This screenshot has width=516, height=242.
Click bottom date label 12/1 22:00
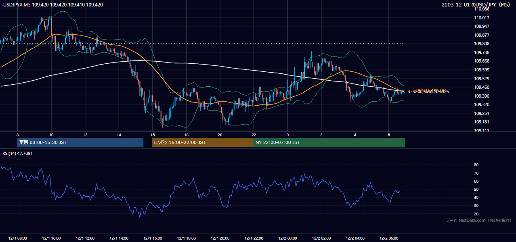254,238
